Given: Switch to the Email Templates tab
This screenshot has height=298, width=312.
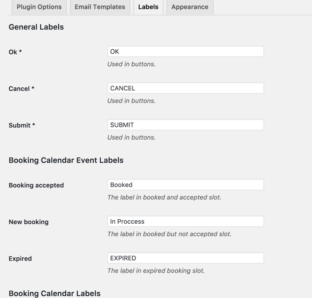Looking at the screenshot, I should tap(100, 7).
